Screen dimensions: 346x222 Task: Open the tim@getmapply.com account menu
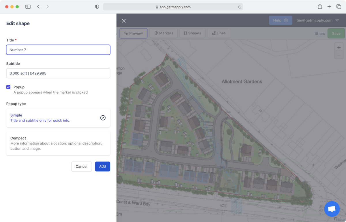pos(314,20)
